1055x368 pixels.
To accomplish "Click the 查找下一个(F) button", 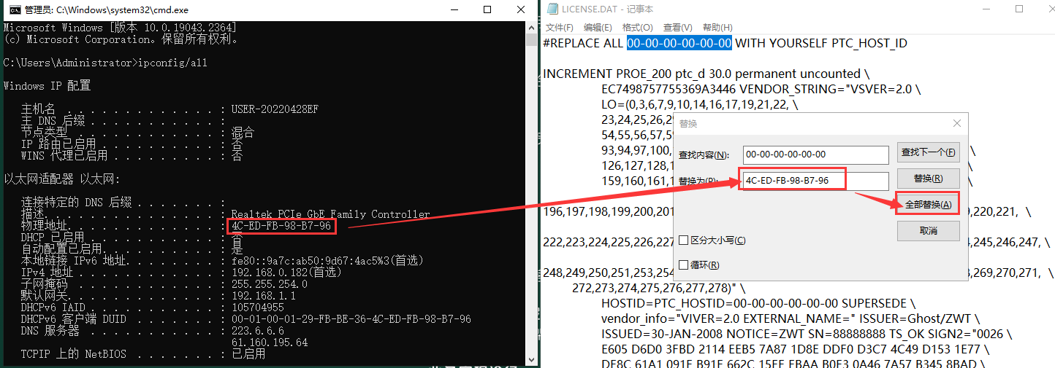I will pos(928,153).
